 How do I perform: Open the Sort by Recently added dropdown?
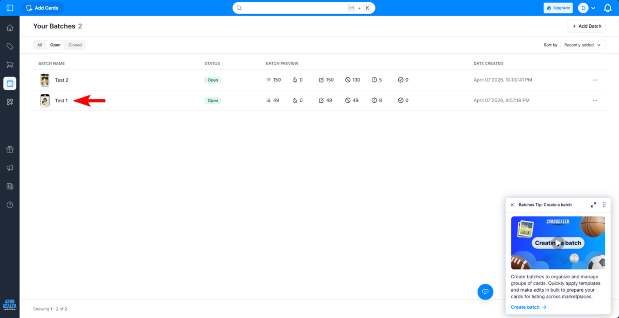(582, 45)
